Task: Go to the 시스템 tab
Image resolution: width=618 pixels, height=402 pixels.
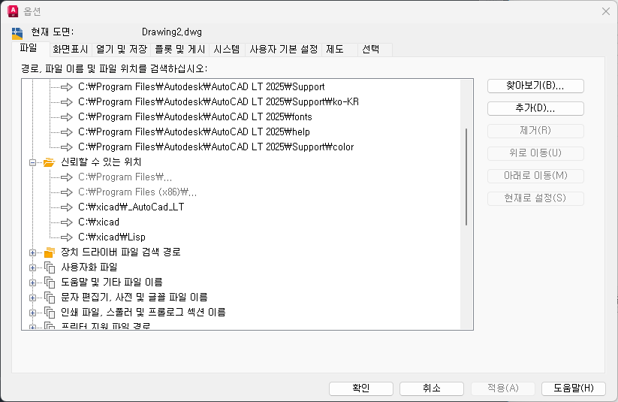Action: [x=227, y=50]
